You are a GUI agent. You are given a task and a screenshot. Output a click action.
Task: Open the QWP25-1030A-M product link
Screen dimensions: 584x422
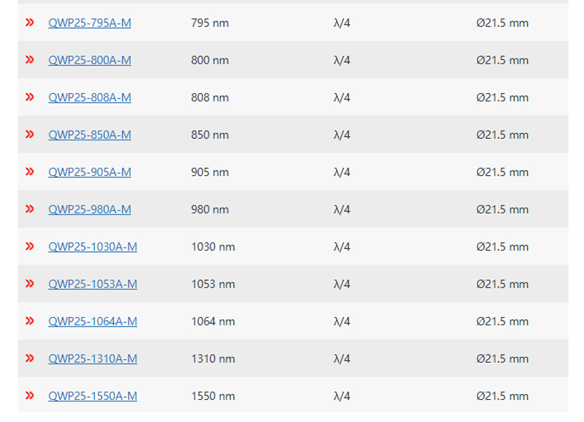tap(92, 247)
